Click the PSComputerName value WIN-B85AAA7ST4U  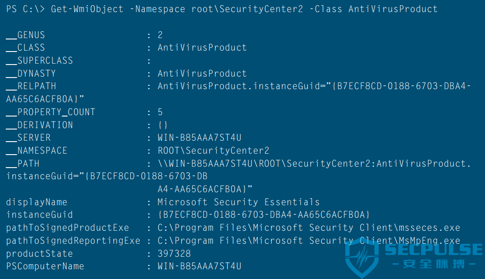(200, 266)
